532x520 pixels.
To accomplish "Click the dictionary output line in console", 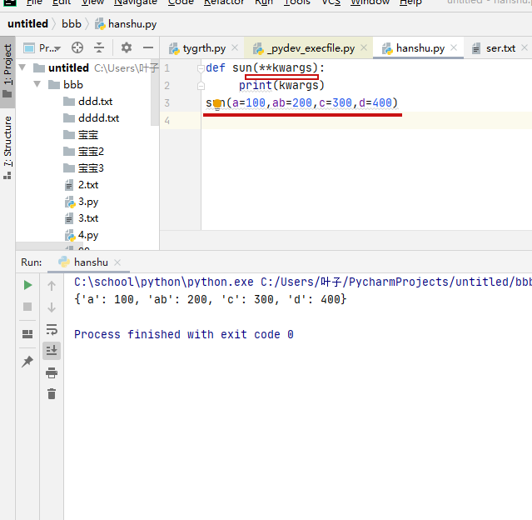I will point(211,299).
